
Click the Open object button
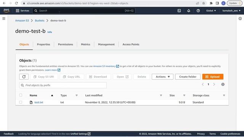coord(122,76)
